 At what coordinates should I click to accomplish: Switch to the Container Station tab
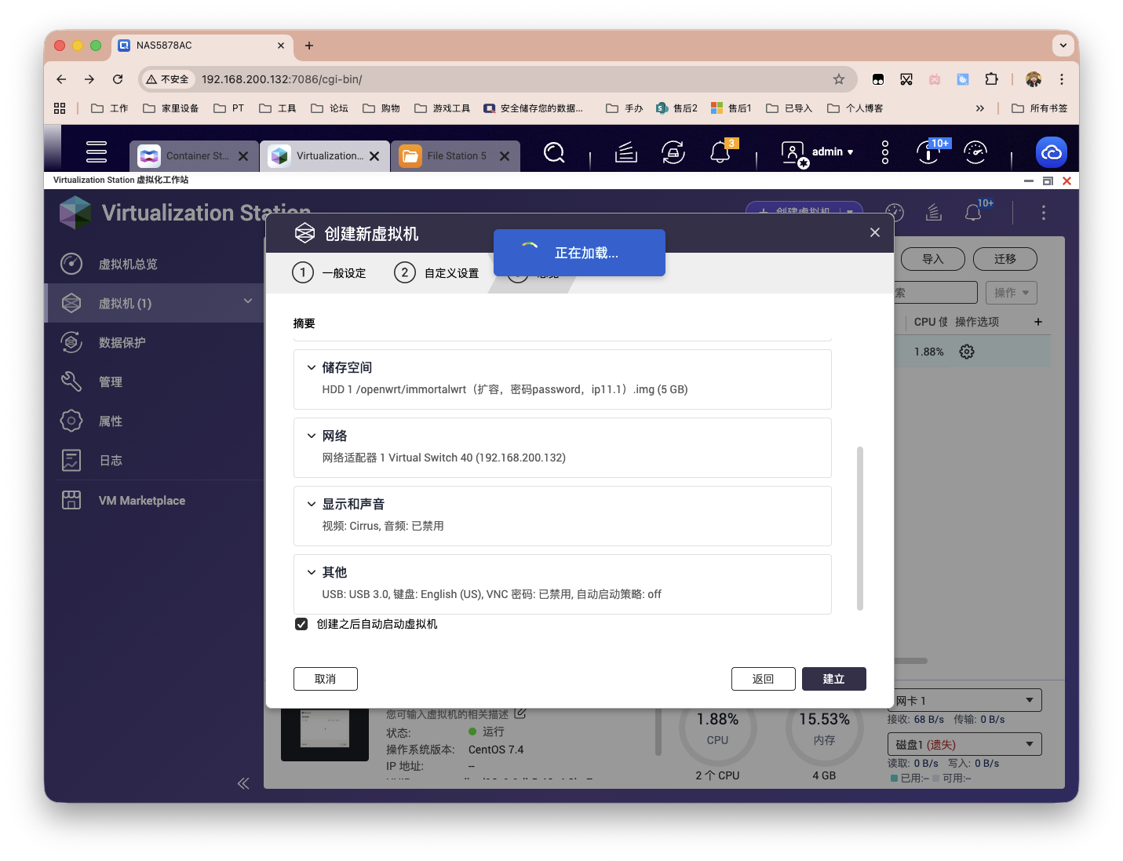[x=191, y=155]
